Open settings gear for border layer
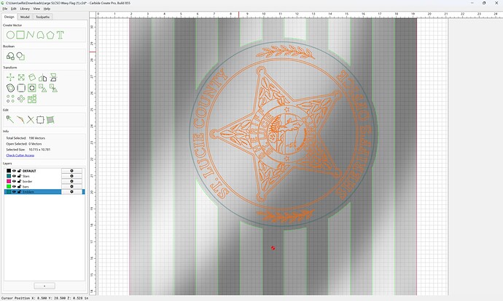This screenshot has width=503, height=301. [71, 181]
